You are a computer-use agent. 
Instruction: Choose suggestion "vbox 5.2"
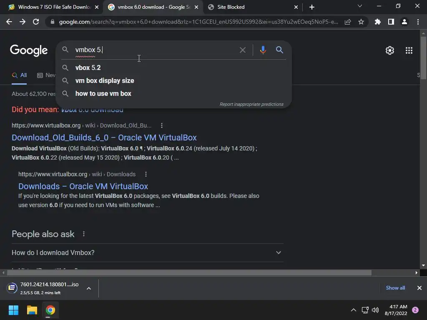(173, 67)
